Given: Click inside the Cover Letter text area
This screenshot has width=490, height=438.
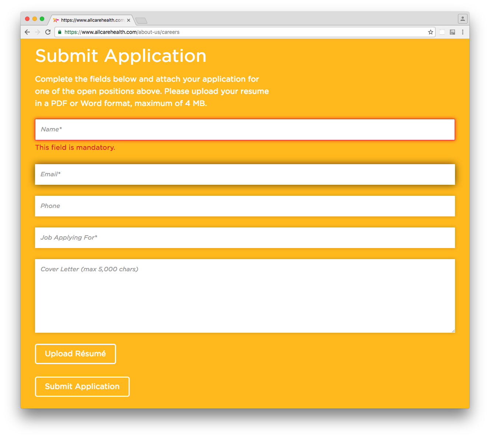Looking at the screenshot, I should (245, 296).
